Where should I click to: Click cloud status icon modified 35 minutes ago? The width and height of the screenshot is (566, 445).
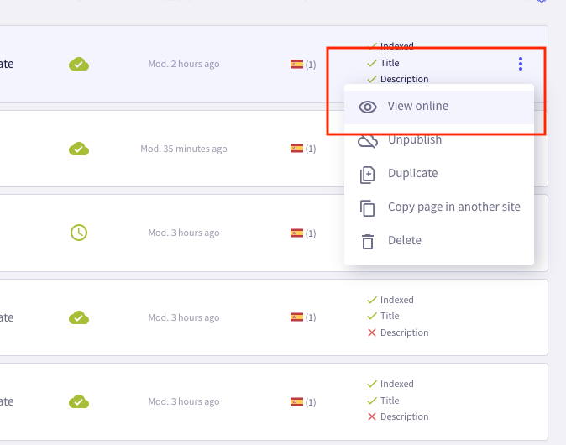pos(79,149)
